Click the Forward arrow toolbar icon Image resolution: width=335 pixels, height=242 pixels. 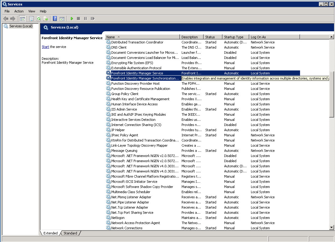pos(13,19)
